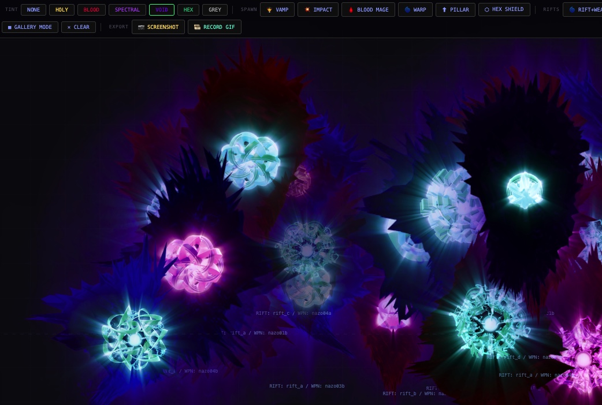Click the small bright cyan orb sprite
The width and height of the screenshot is (602, 405).
pyautogui.click(x=525, y=191)
